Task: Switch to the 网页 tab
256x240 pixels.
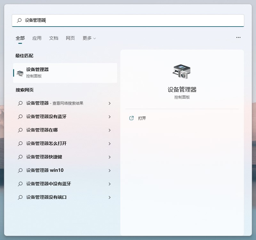Action: coord(70,38)
